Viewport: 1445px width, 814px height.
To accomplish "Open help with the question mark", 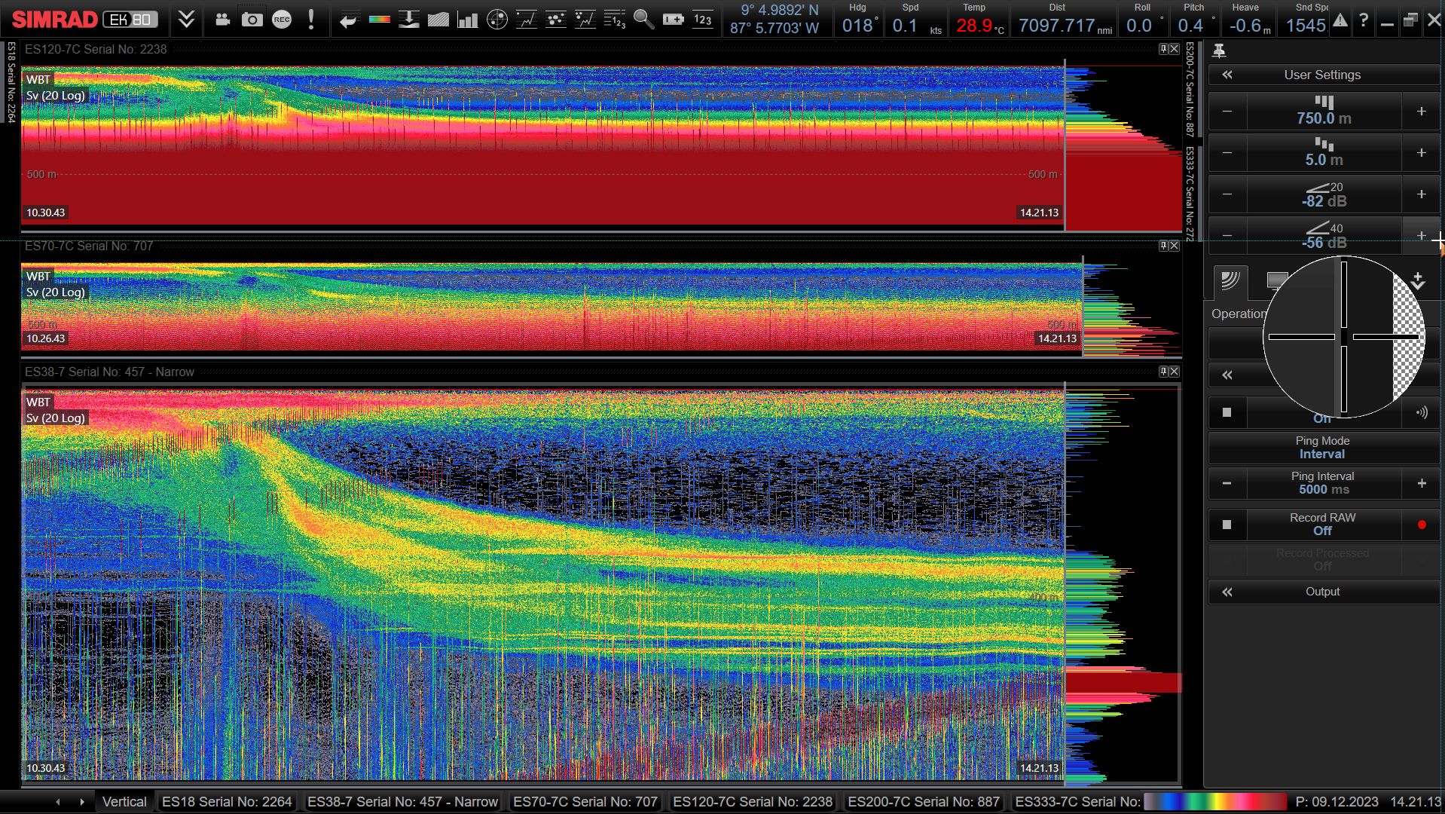I will click(1364, 20).
